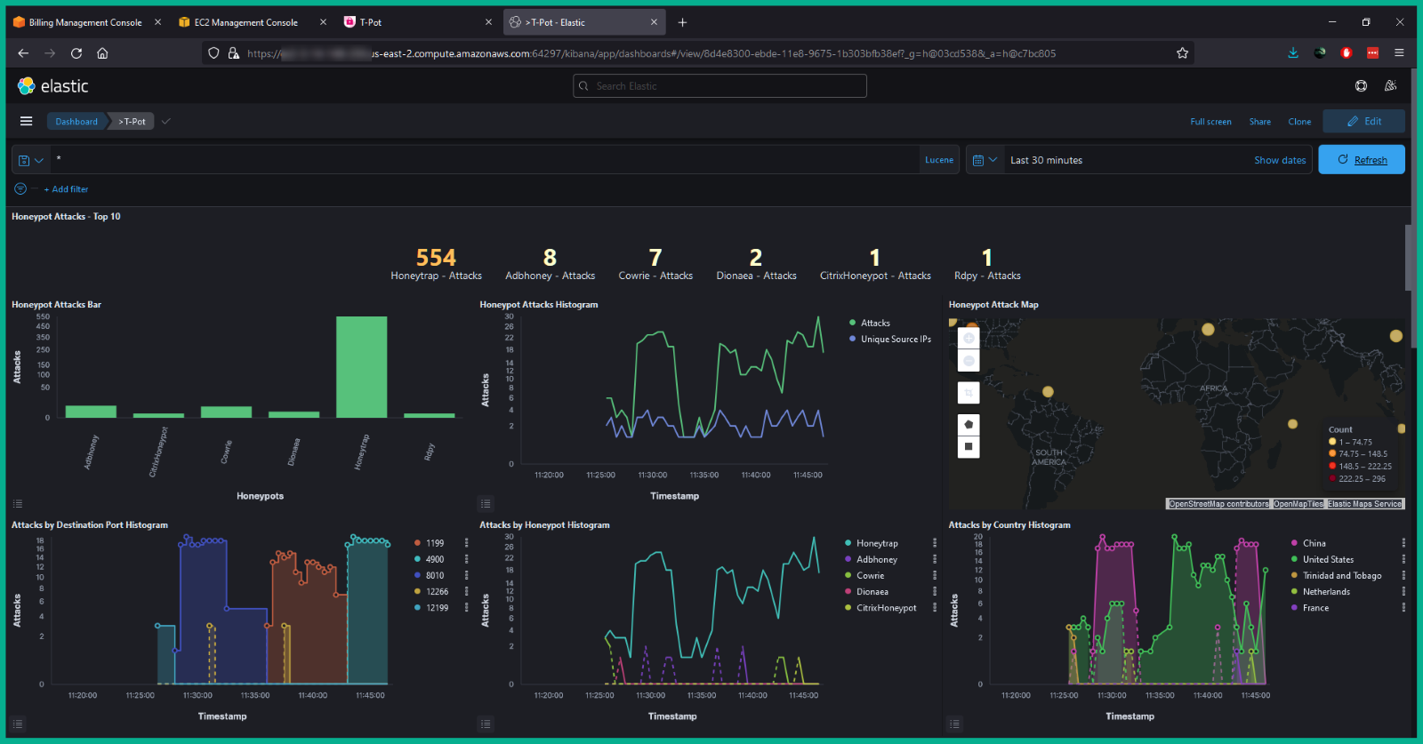
Task: Open the Elastic help menu icon
Action: 1361,86
